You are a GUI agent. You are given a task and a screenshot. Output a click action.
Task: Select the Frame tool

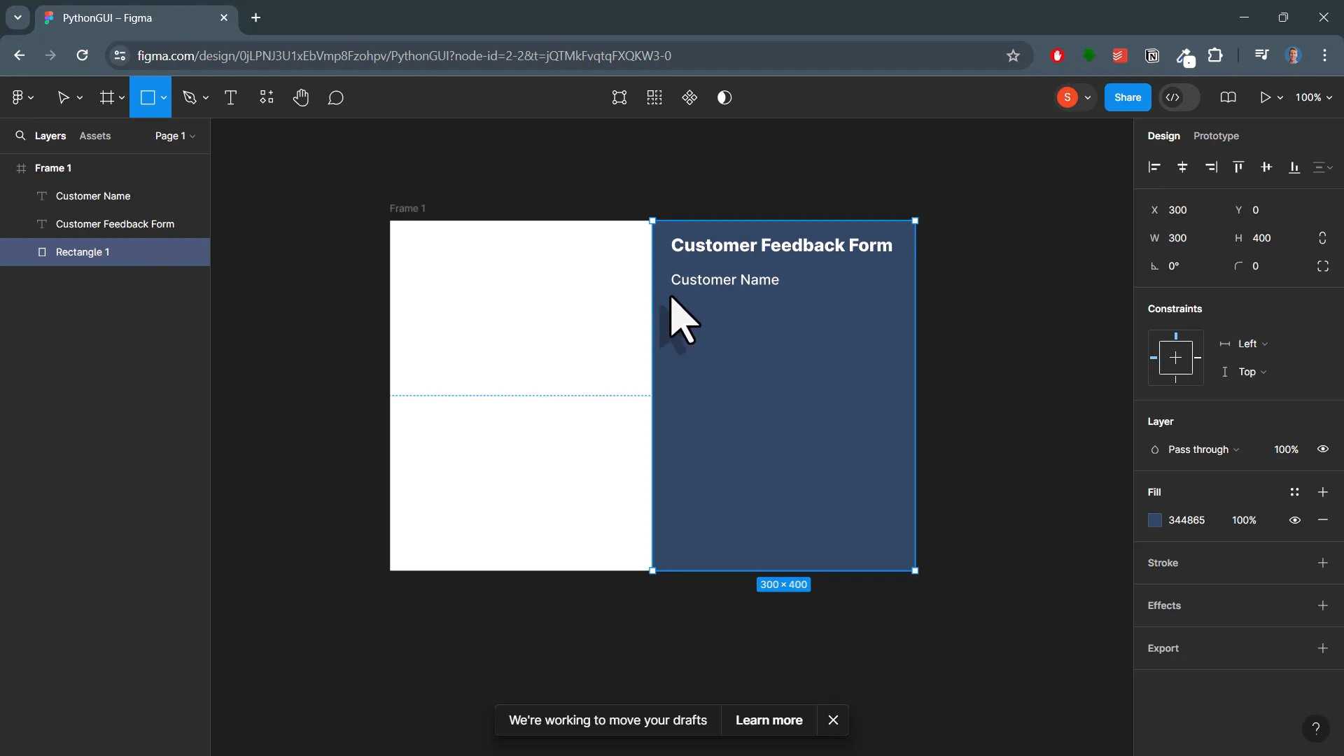pos(108,97)
